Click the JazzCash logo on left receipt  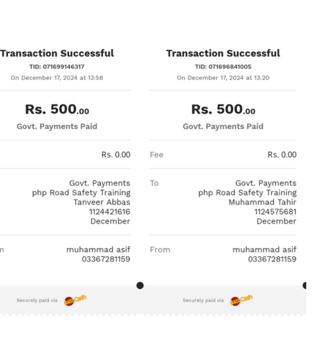[75, 300]
